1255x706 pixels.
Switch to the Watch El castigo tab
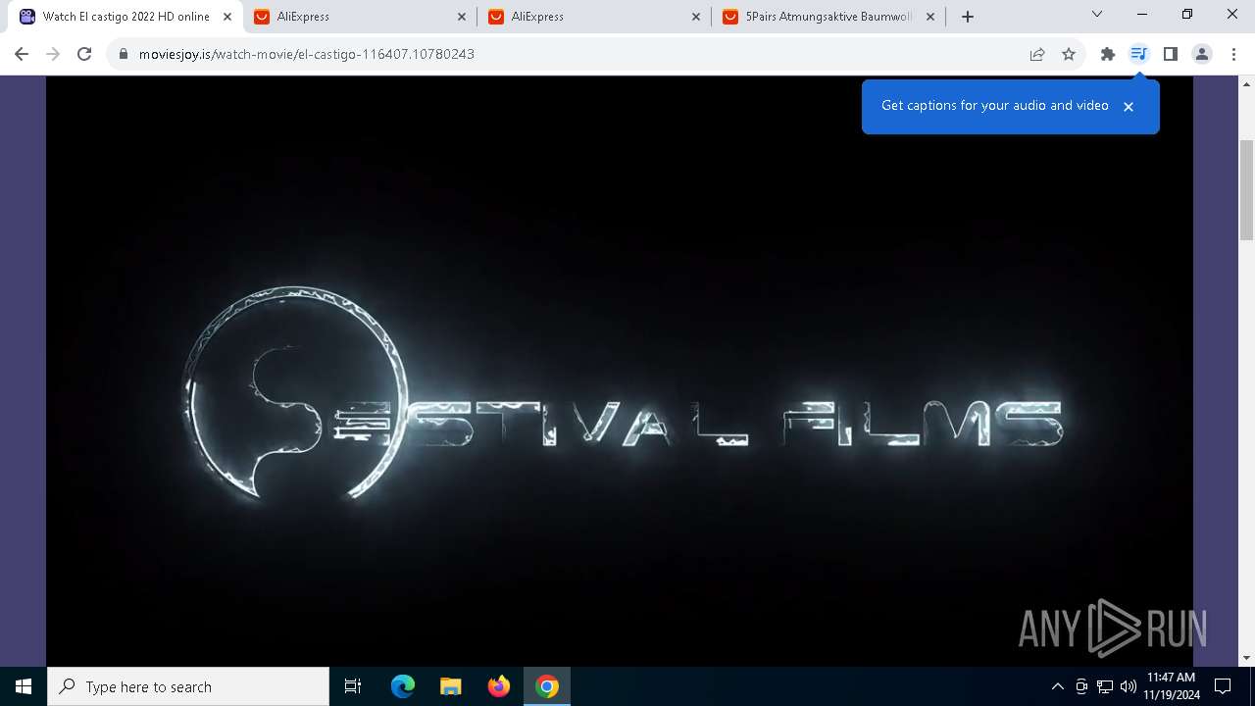pos(125,17)
